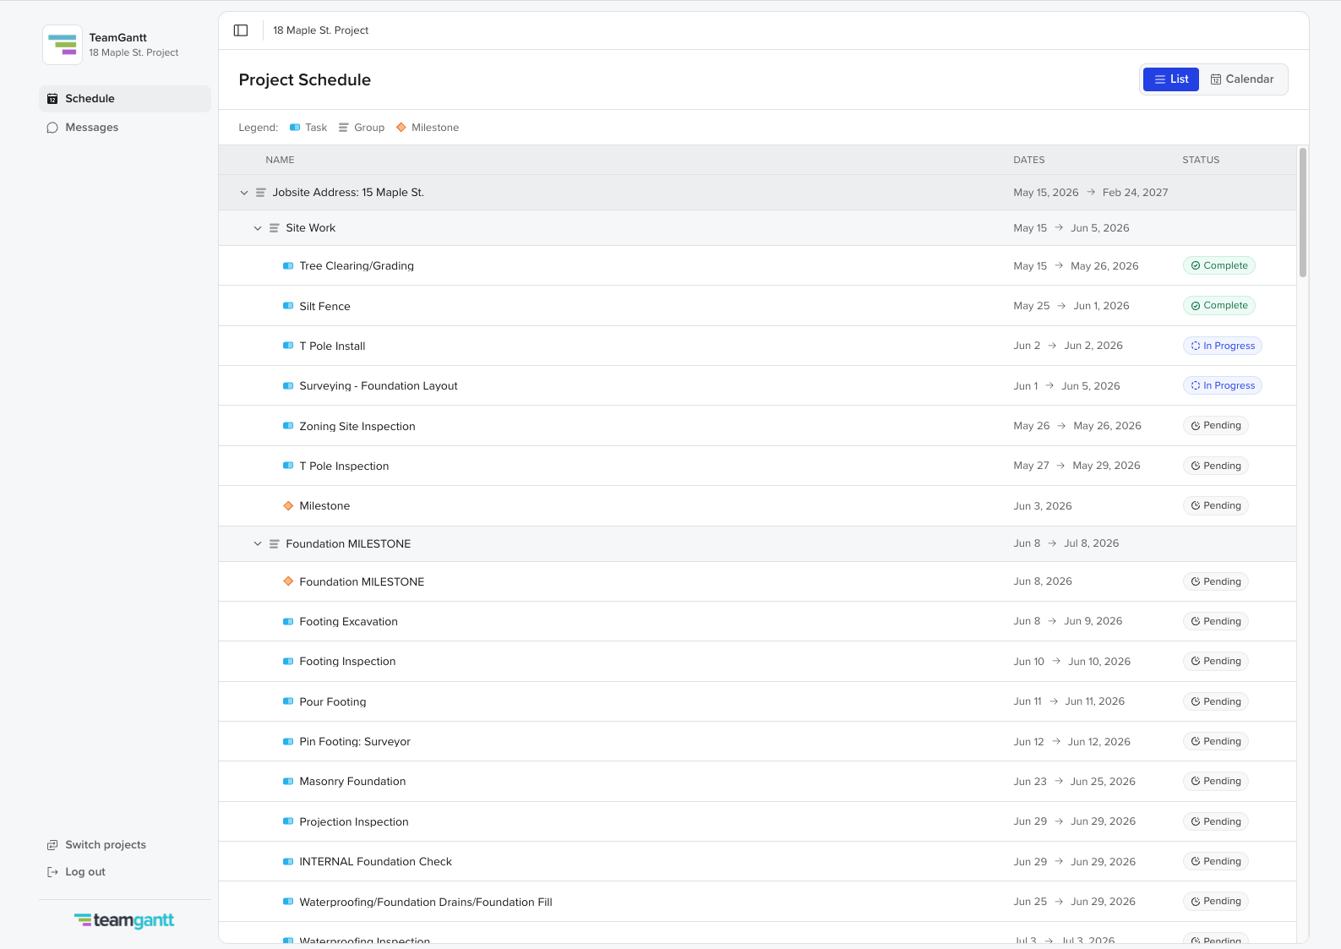Click the Milestone legend diamond icon
The height and width of the screenshot is (949, 1341).
(401, 128)
